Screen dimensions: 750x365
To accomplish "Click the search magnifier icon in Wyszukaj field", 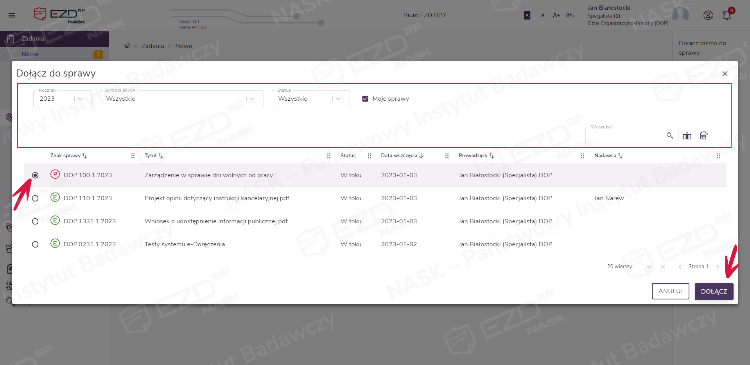I will pos(669,135).
